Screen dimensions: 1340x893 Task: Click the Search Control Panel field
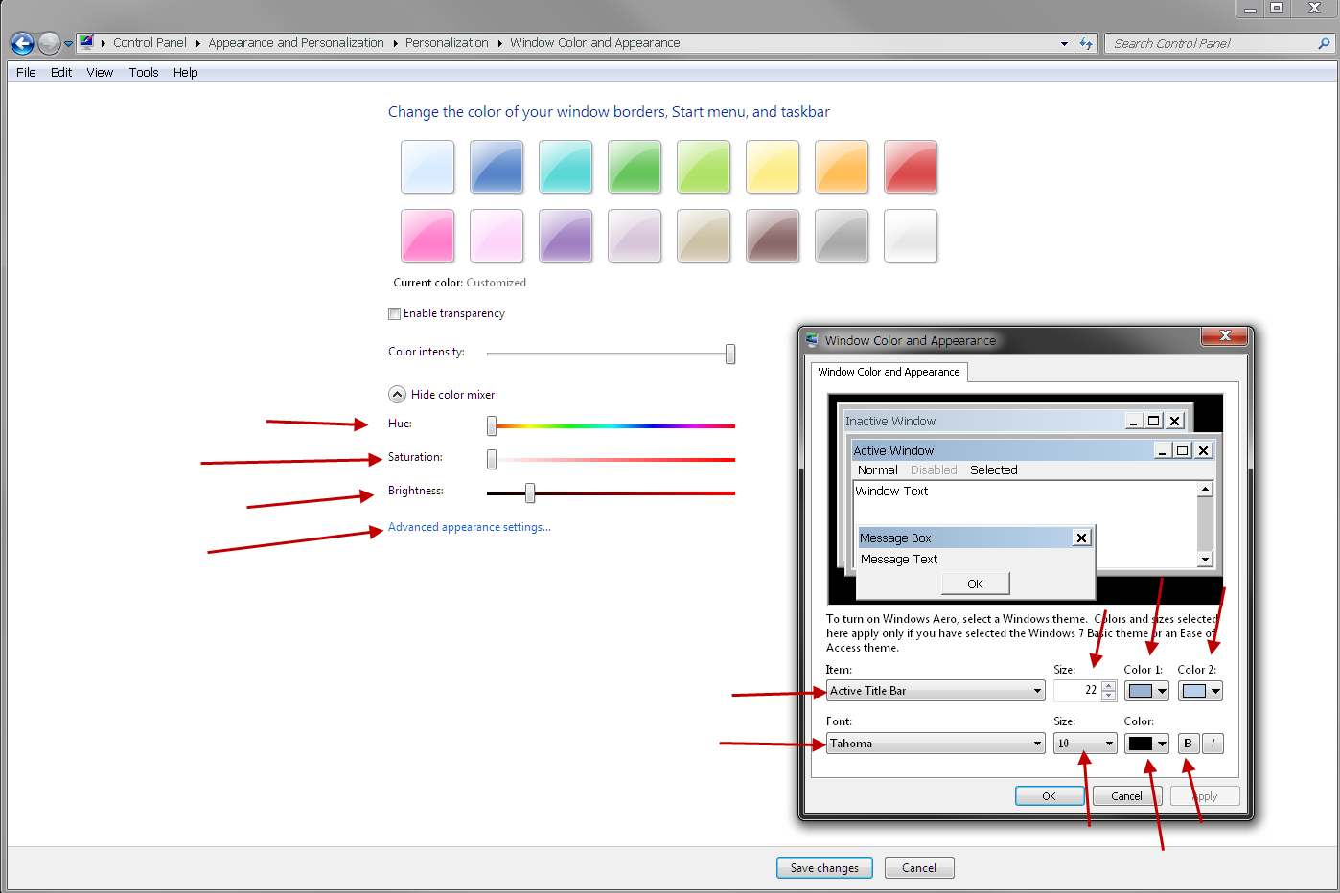[1213, 43]
